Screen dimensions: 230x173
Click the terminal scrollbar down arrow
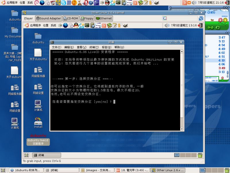tap(182, 129)
